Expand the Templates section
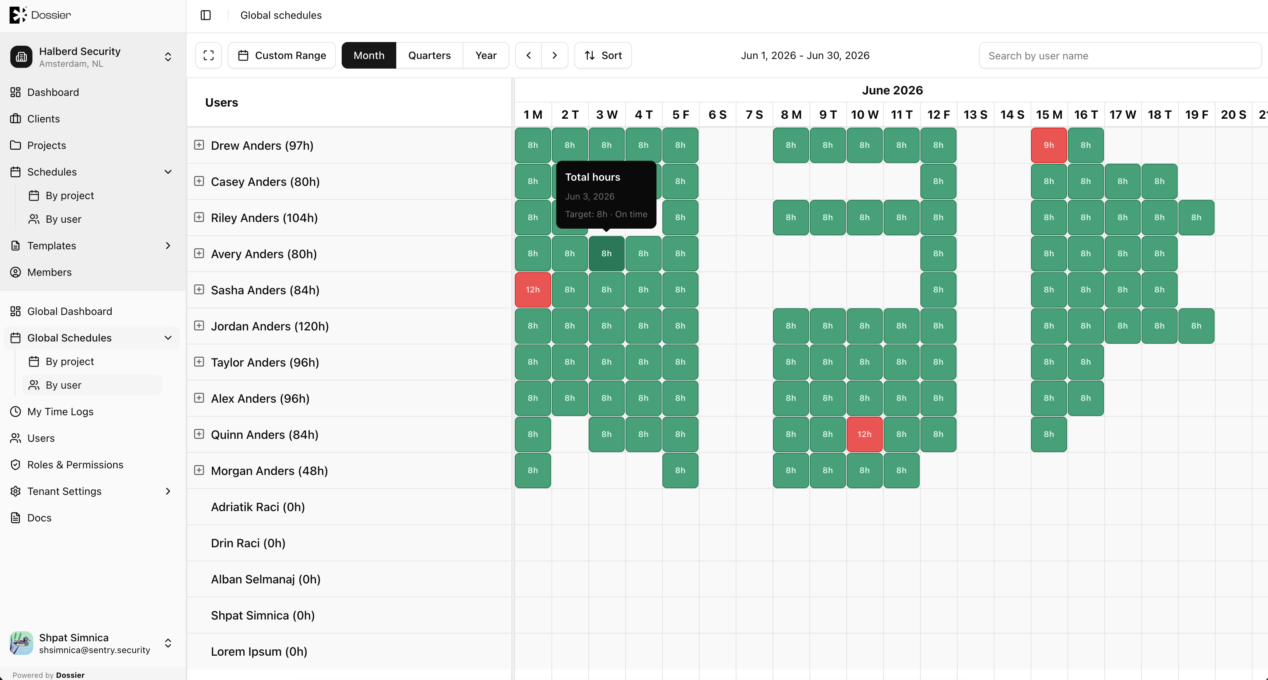The height and width of the screenshot is (680, 1268). 168,246
